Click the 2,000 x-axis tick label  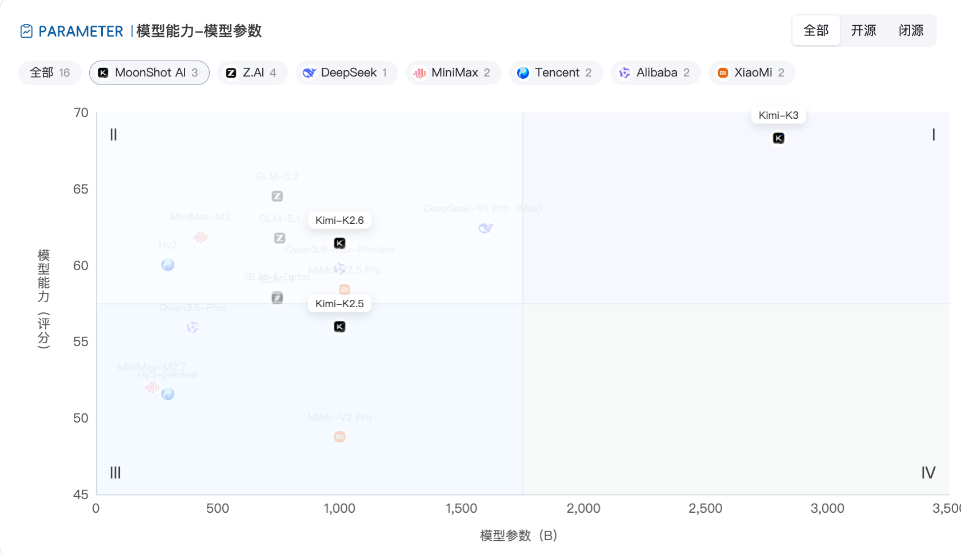click(x=583, y=508)
